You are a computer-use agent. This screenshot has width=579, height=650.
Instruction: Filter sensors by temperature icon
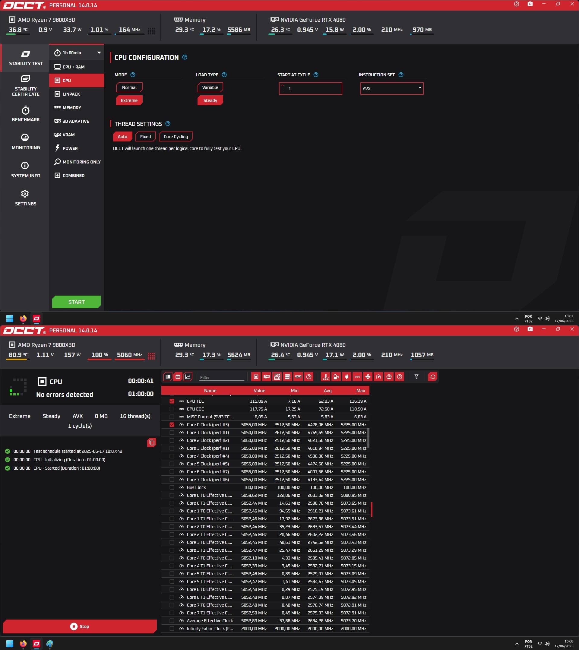[325, 377]
